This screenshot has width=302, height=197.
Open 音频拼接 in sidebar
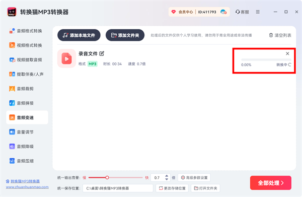[27, 103]
